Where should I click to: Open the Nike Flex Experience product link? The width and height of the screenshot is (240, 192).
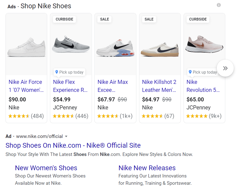tap(70, 86)
